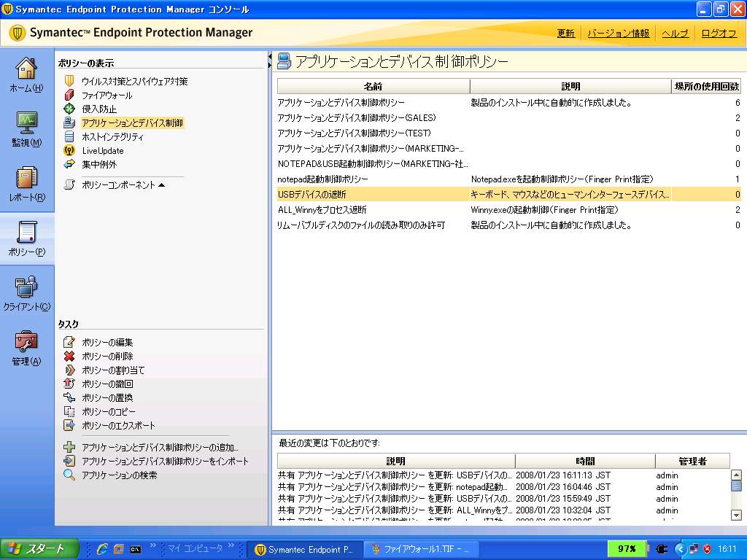The width and height of the screenshot is (747, 560).
Task: Click the recent changes scrollbar thumb
Action: tap(736, 486)
